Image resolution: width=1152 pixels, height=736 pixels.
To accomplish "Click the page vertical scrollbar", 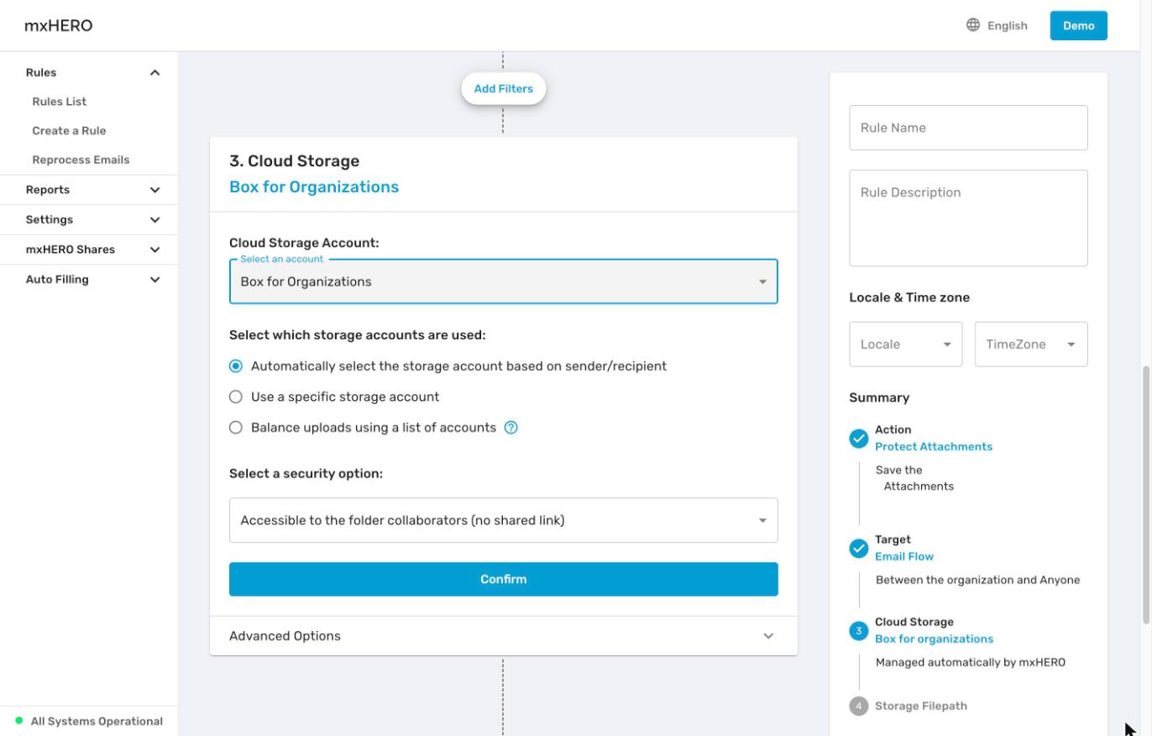I will [x=1146, y=495].
